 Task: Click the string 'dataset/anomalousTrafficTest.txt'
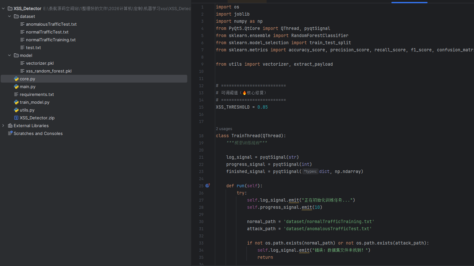point(328,229)
